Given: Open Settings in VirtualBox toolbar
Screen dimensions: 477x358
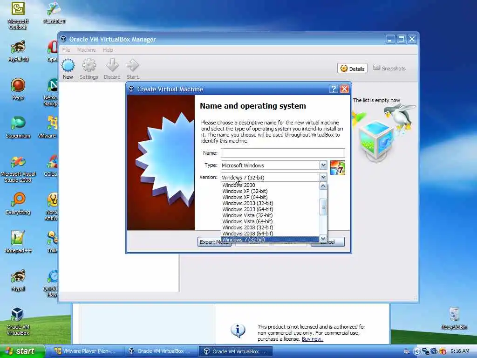Looking at the screenshot, I should pyautogui.click(x=89, y=69).
